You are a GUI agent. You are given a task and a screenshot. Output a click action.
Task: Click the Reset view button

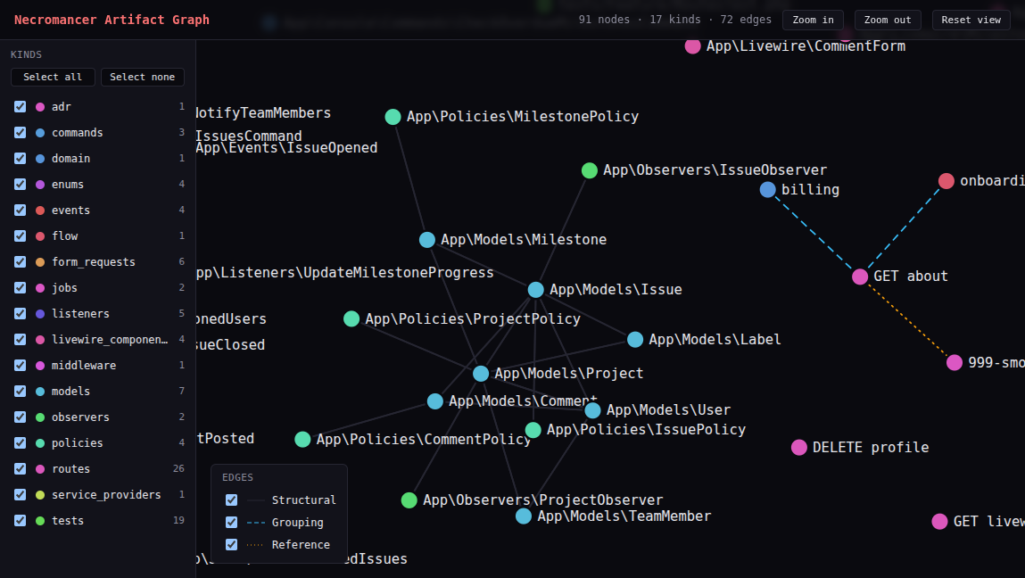coord(971,21)
